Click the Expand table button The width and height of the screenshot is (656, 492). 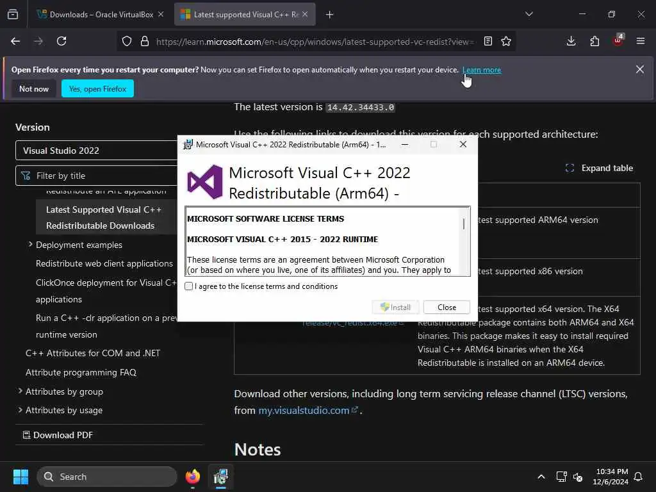pos(599,168)
